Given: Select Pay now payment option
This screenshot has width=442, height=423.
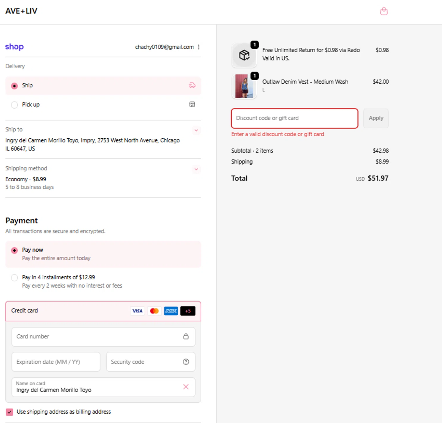Looking at the screenshot, I should (x=103, y=254).
